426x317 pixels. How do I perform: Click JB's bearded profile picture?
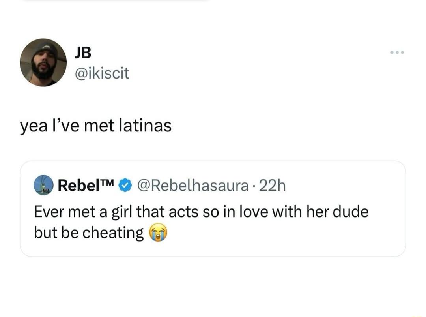pos(43,62)
